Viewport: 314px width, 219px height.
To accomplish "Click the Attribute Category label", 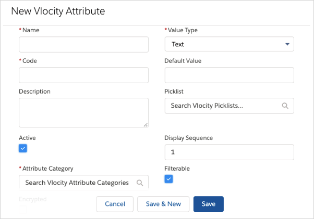I will coord(47,169).
